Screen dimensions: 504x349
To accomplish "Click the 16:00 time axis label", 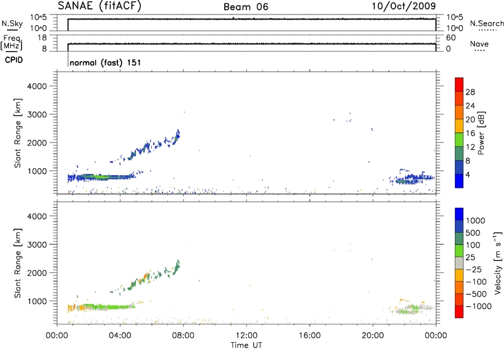I will pyautogui.click(x=309, y=336).
